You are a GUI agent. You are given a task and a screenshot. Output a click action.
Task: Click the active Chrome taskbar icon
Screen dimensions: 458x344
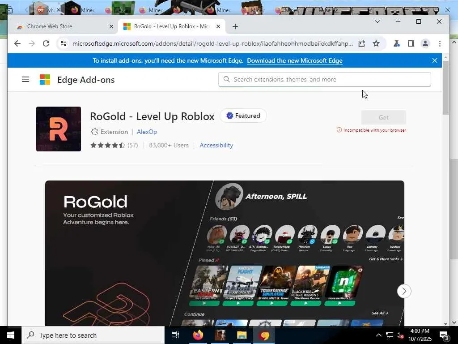click(x=264, y=335)
